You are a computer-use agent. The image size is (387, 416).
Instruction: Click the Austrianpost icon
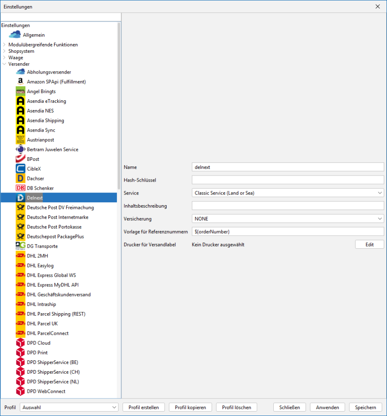[20, 140]
